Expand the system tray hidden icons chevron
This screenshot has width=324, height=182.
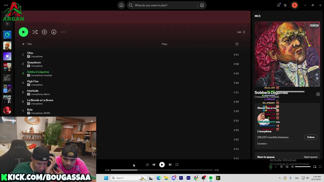(x=279, y=178)
